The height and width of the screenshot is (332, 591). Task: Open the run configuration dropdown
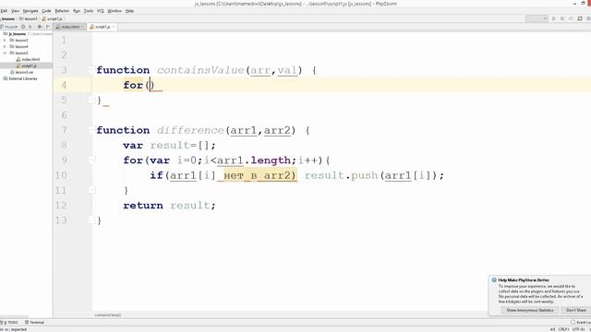coord(537,18)
